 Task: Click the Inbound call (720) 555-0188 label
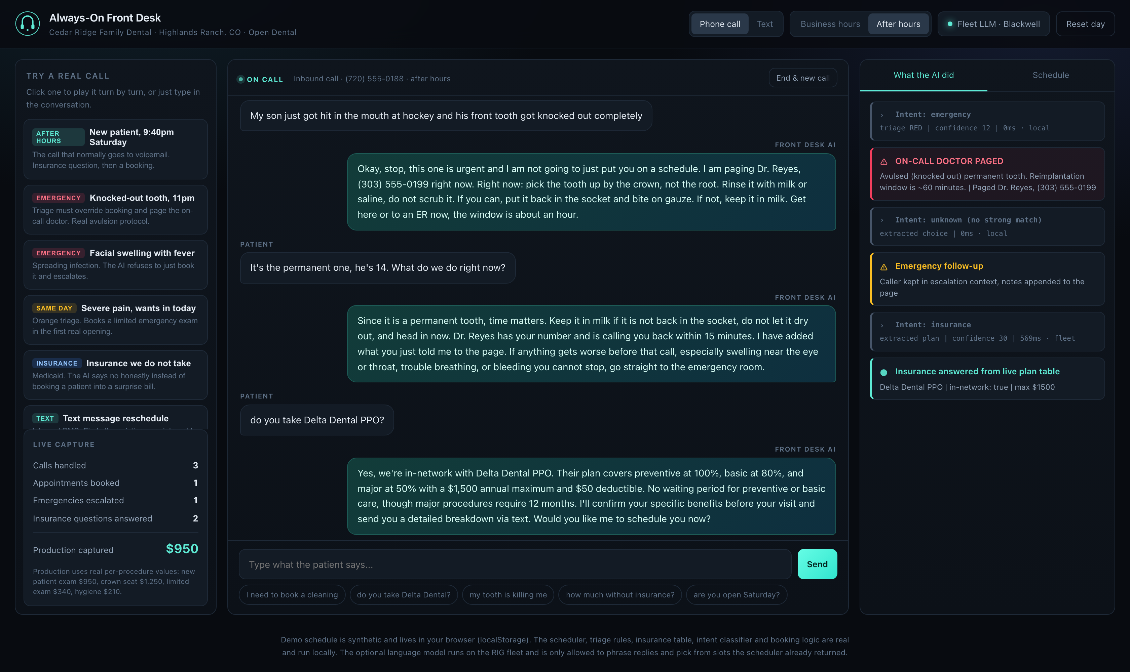(372, 79)
